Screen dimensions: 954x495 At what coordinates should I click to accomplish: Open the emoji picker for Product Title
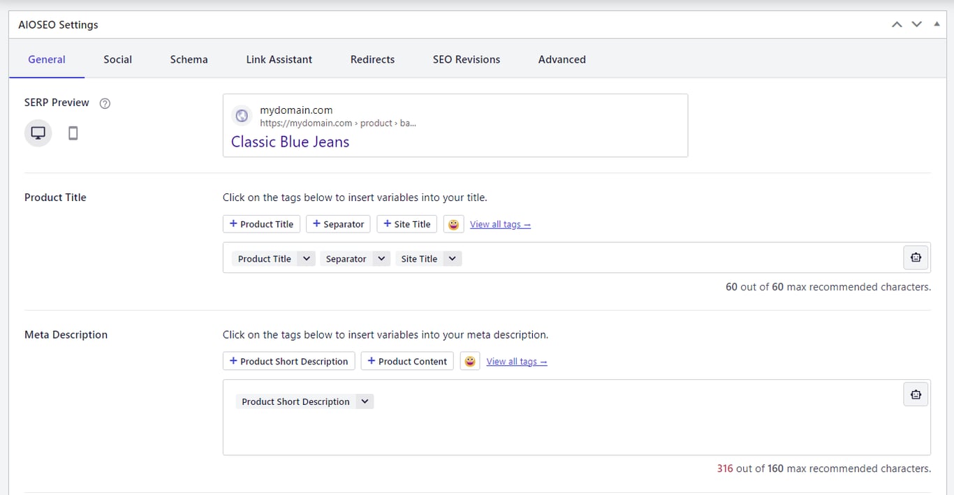pyautogui.click(x=453, y=223)
